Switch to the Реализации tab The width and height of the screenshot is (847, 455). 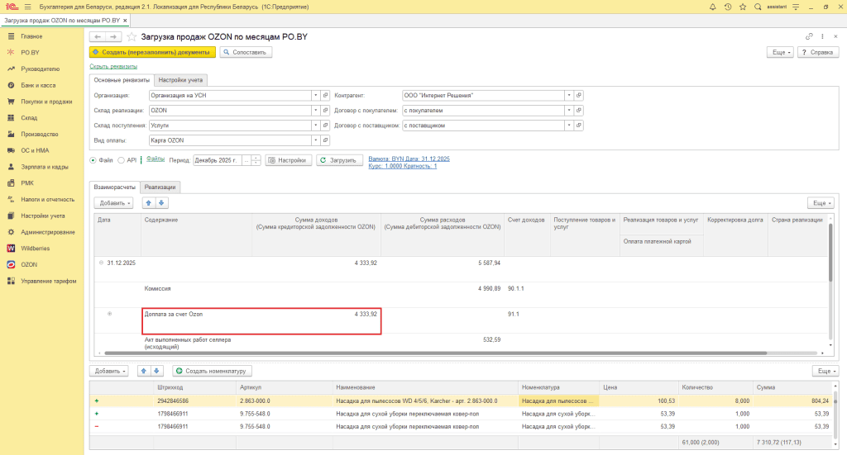[160, 187]
